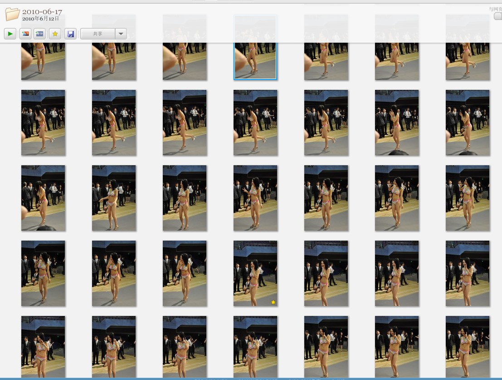502x380 pixels.
Task: Create a movie presentation from the photos
Action: click(40, 34)
